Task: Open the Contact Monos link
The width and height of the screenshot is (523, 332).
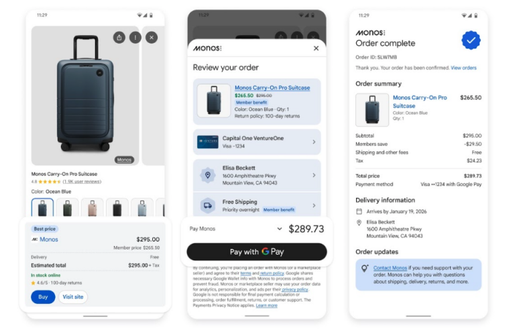Action: (x=390, y=268)
